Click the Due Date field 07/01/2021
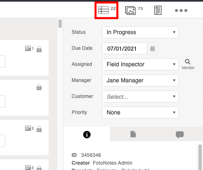The height and width of the screenshot is (170, 203). pyautogui.click(x=125, y=49)
